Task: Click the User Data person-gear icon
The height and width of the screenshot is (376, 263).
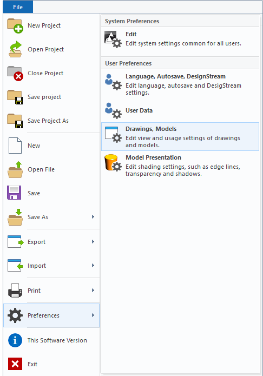Action: coord(113,110)
